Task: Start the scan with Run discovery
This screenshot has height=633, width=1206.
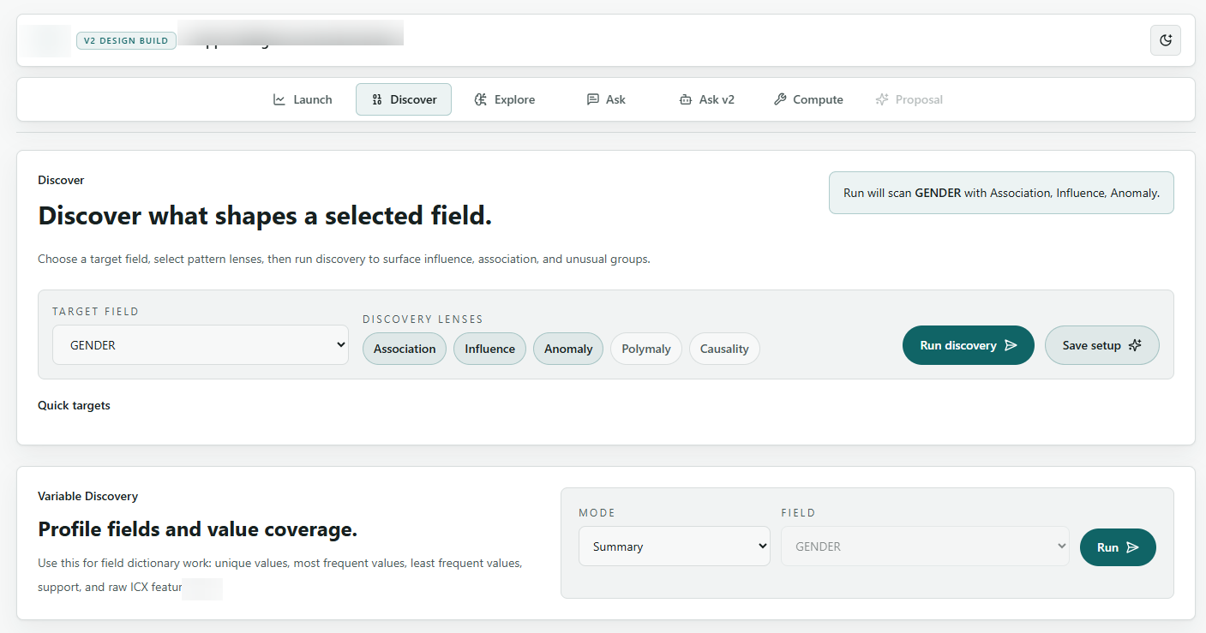Action: [969, 345]
